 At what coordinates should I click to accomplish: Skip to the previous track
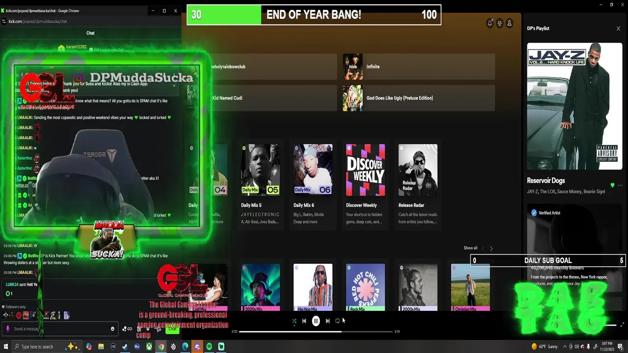tap(304, 321)
